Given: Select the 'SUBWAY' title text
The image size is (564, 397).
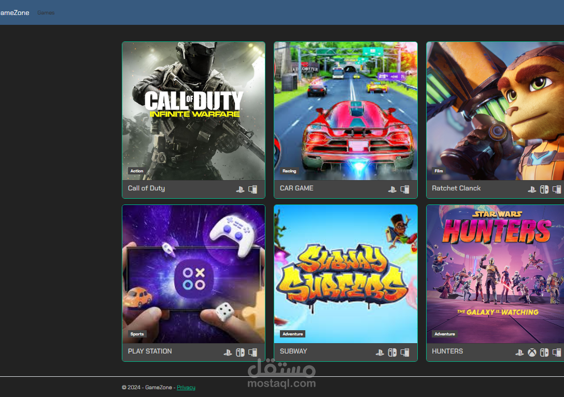Looking at the screenshot, I should pos(293,351).
